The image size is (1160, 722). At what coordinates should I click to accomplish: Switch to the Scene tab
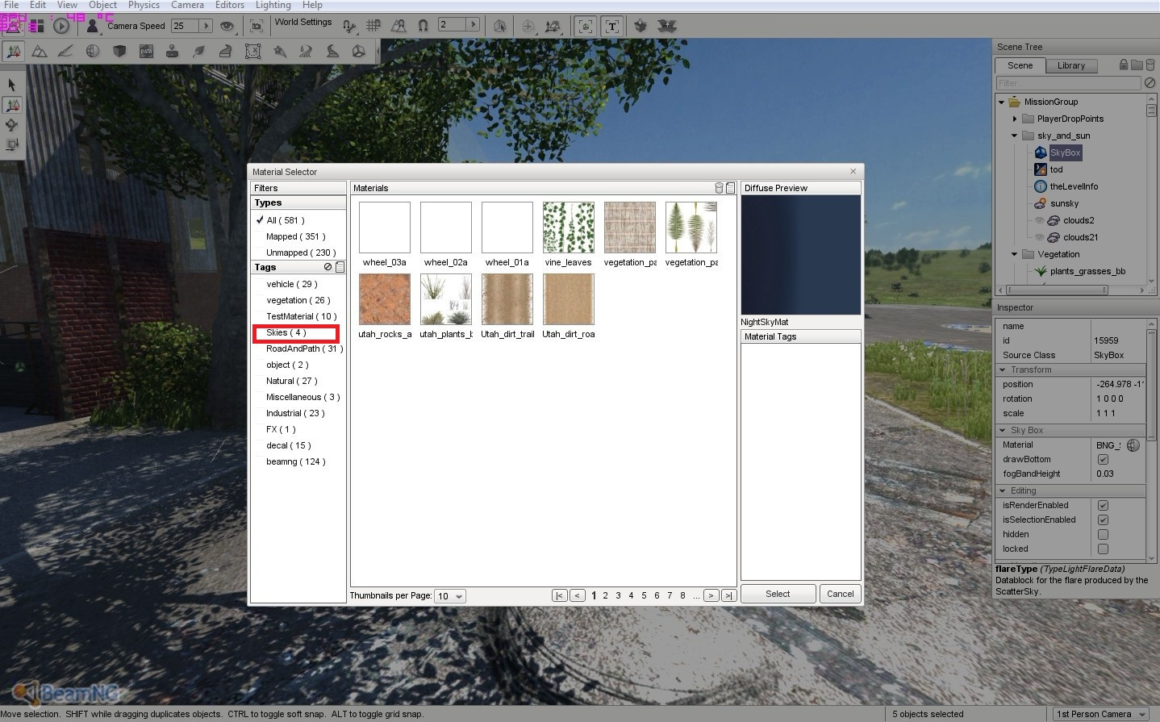coord(1020,65)
